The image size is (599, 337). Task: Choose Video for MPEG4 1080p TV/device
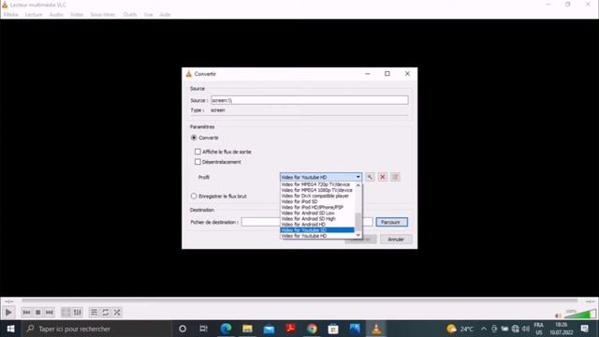[317, 190]
